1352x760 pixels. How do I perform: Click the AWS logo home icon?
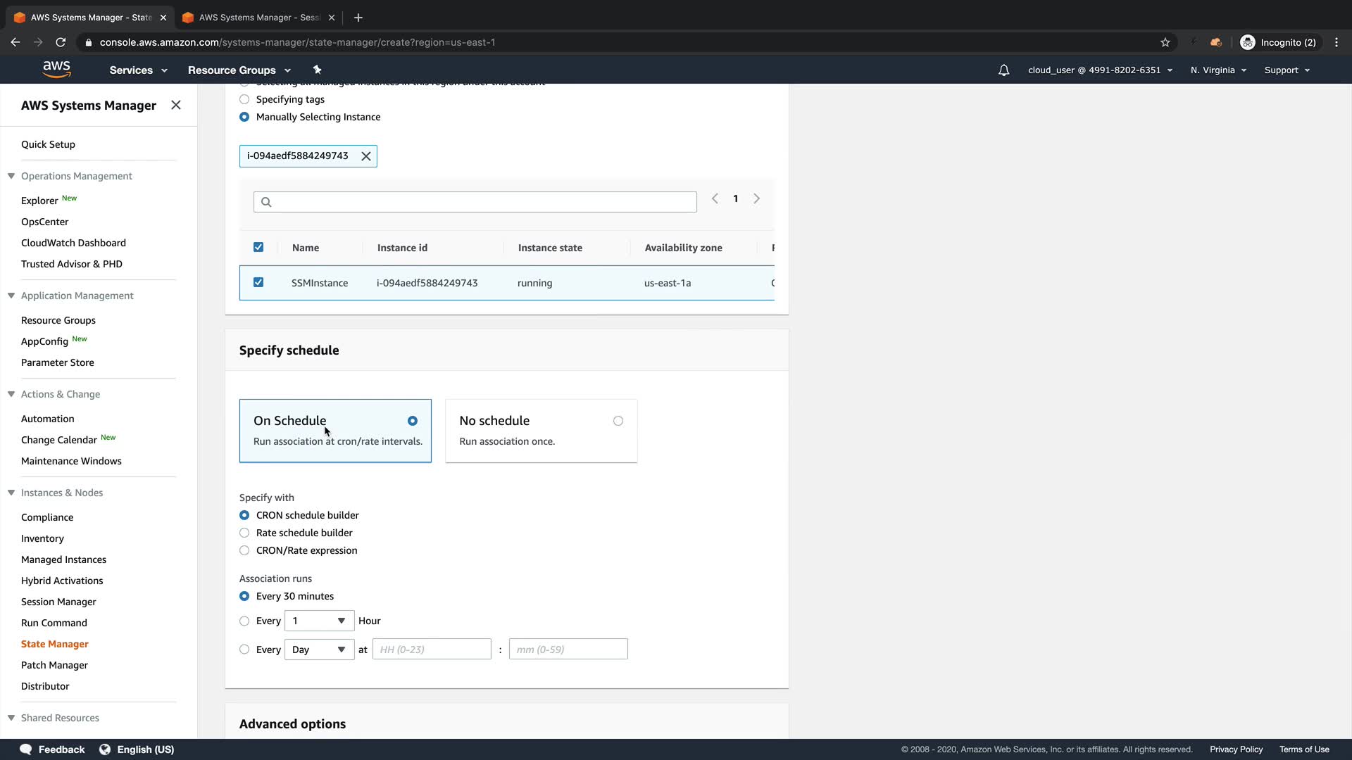(56, 69)
